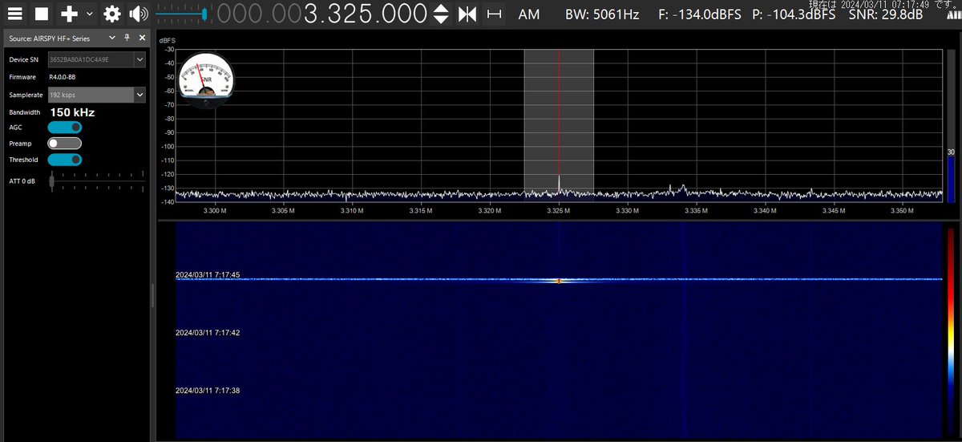Click the 2024/03/11 7:17:42 waterfall timestamp
Screen dimensions: 962x442
208,332
